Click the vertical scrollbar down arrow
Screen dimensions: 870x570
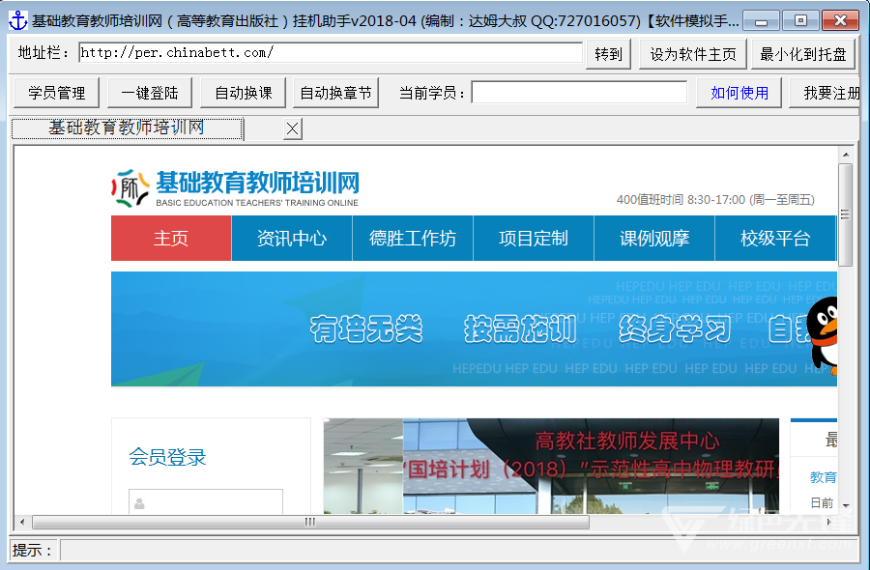click(846, 505)
